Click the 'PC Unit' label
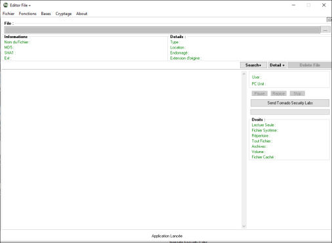 coord(259,83)
